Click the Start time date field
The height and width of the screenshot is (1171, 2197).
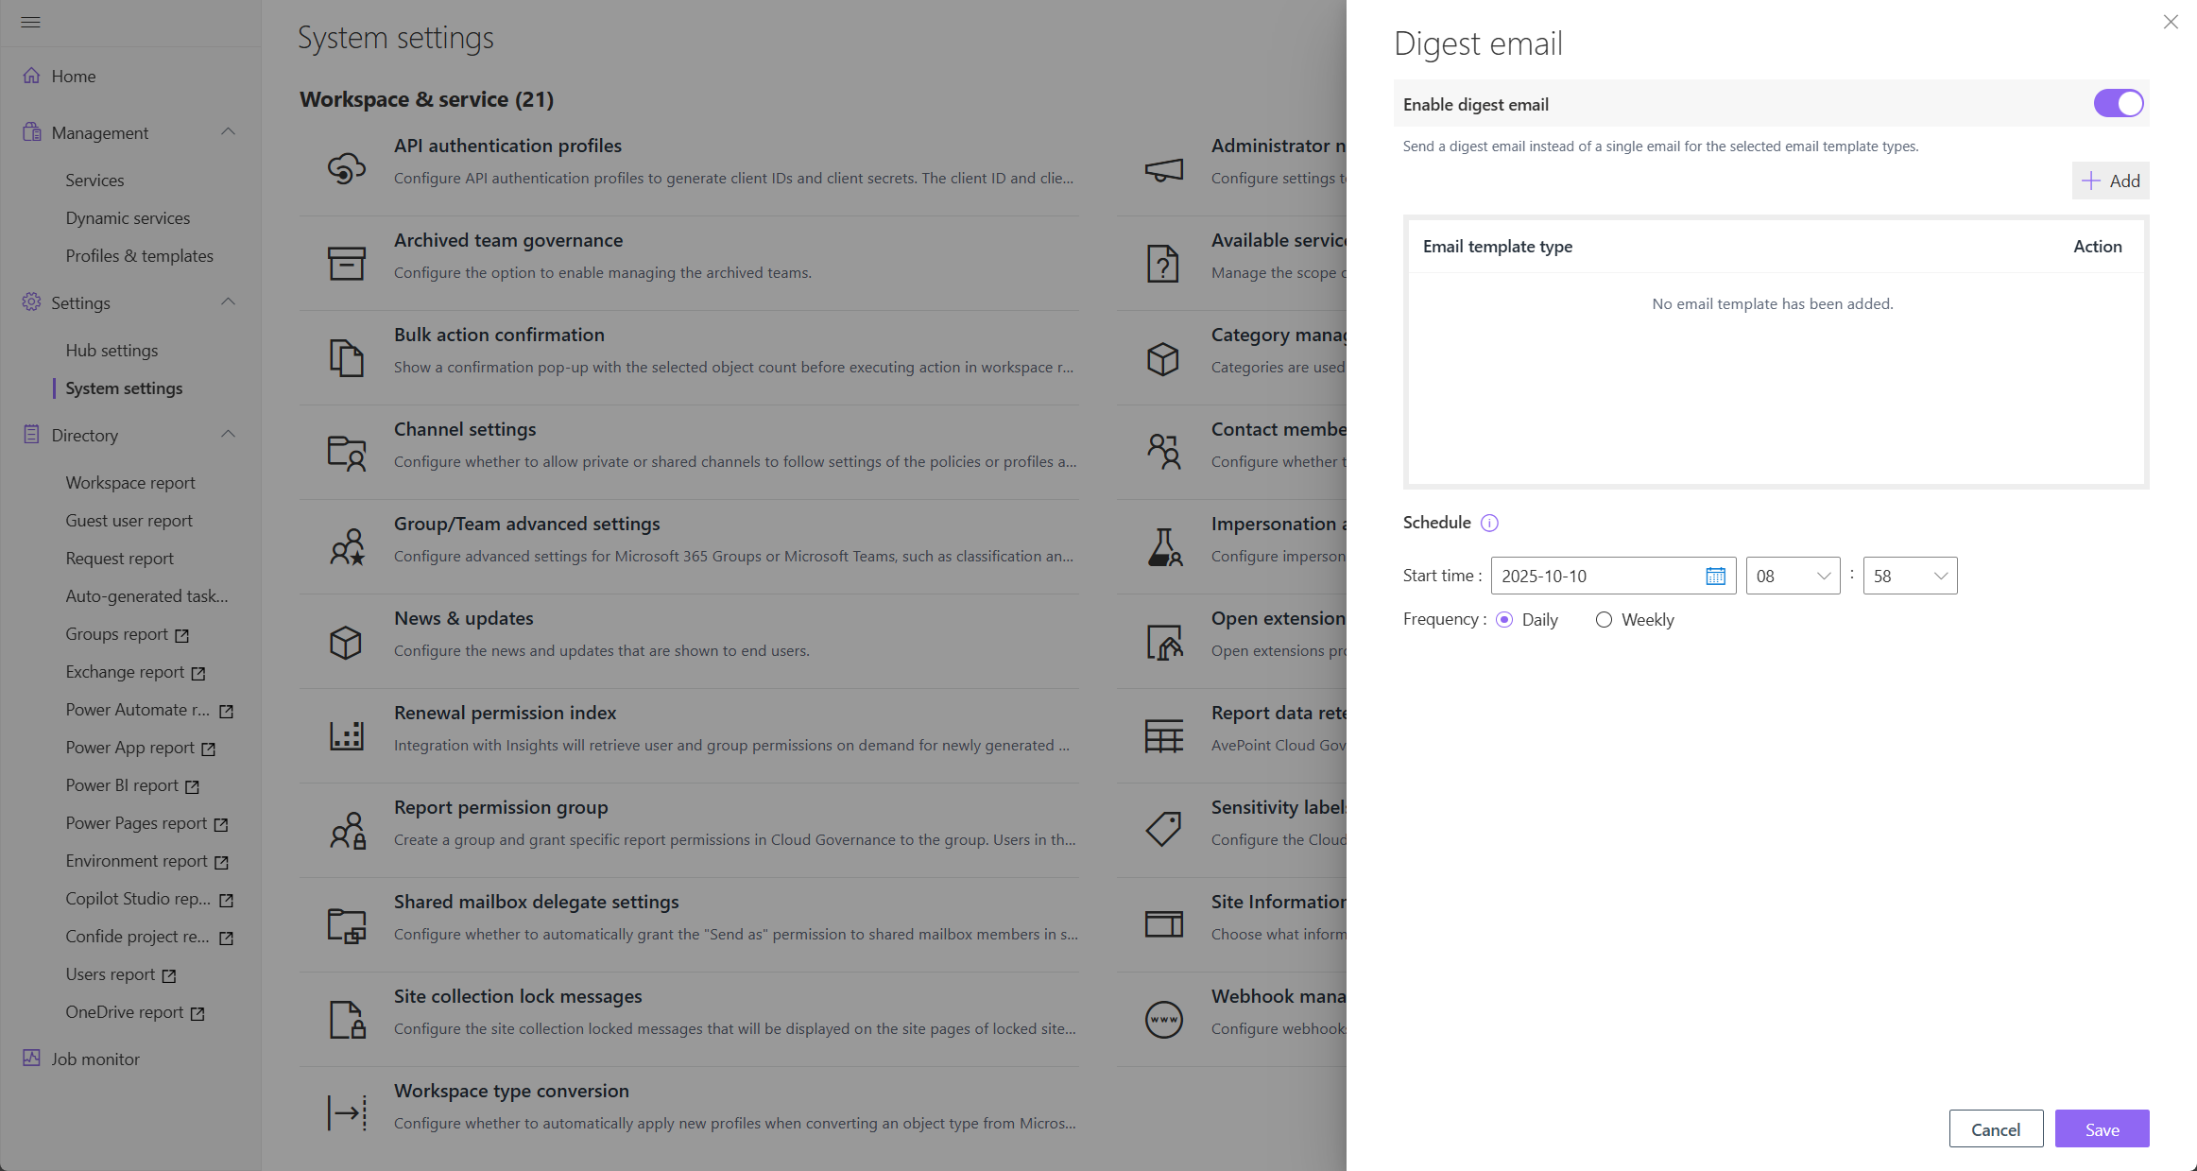point(1597,576)
